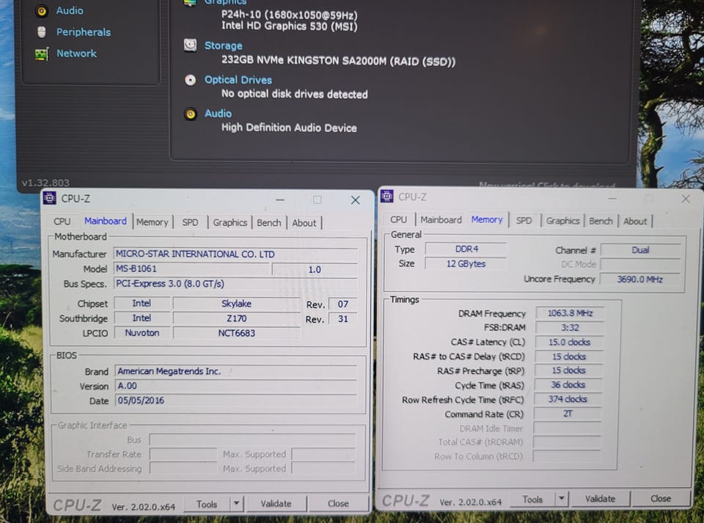Screen dimensions: 704x523
Task: Expand Tools dropdown arrow in right CPU-Z window
Action: (561, 499)
